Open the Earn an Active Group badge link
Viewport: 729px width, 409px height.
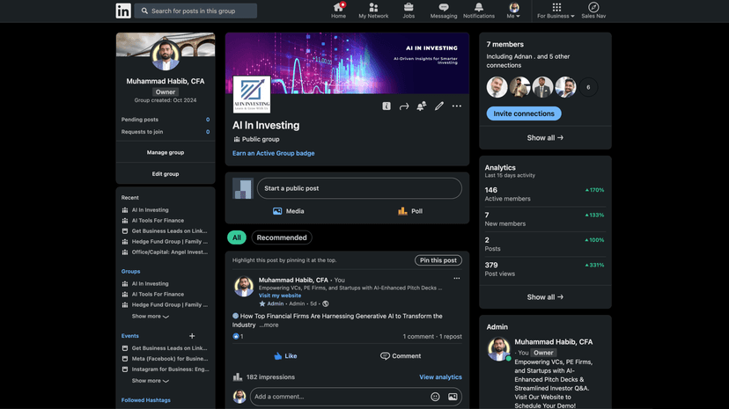(x=273, y=153)
